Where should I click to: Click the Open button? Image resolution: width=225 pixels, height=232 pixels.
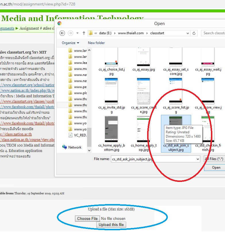point(216,168)
